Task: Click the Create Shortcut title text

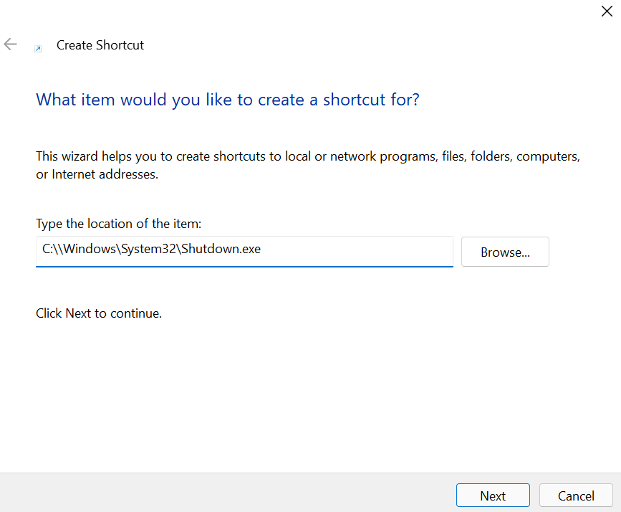Action: [x=100, y=45]
